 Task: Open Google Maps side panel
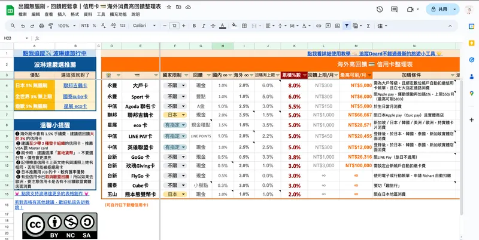pos(471,93)
